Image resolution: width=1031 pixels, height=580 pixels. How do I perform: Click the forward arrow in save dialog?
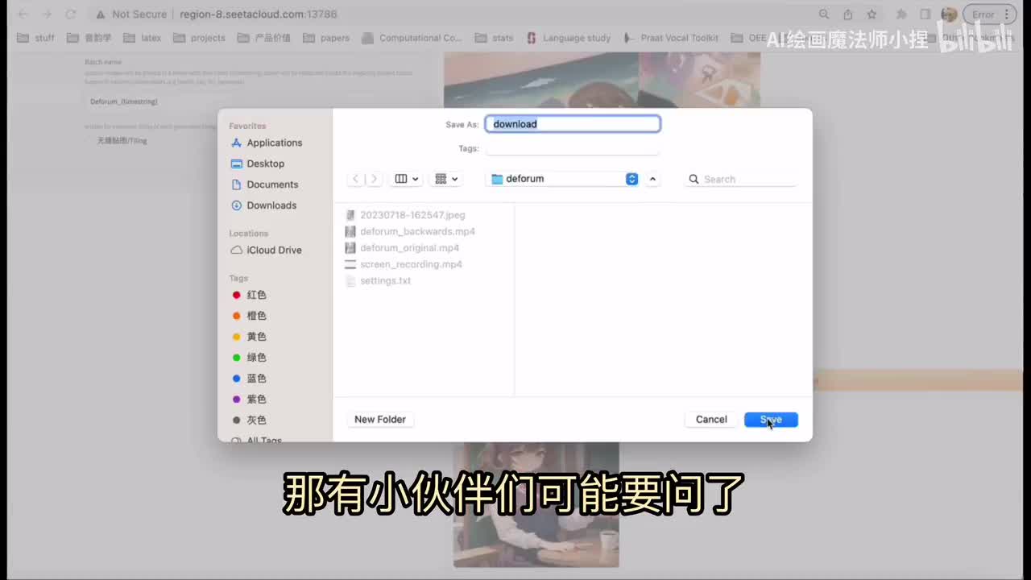click(374, 179)
